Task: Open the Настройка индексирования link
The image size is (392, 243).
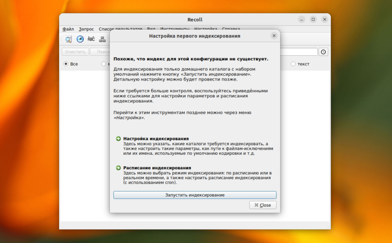Action: 156,139
